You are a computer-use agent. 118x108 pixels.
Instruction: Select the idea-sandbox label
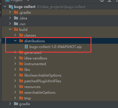(x=36, y=58)
